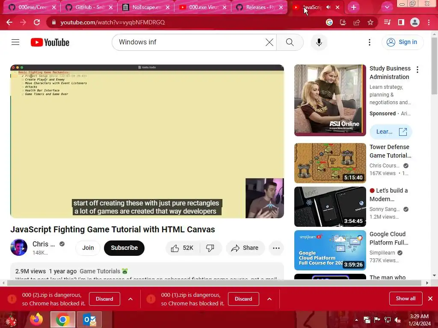Go to YouTube home via logo
This screenshot has height=328, width=438.
coord(50,42)
